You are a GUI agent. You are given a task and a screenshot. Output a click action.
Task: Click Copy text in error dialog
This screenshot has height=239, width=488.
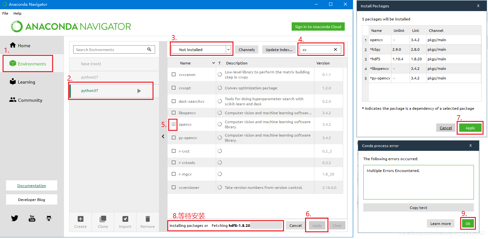pos(419,207)
